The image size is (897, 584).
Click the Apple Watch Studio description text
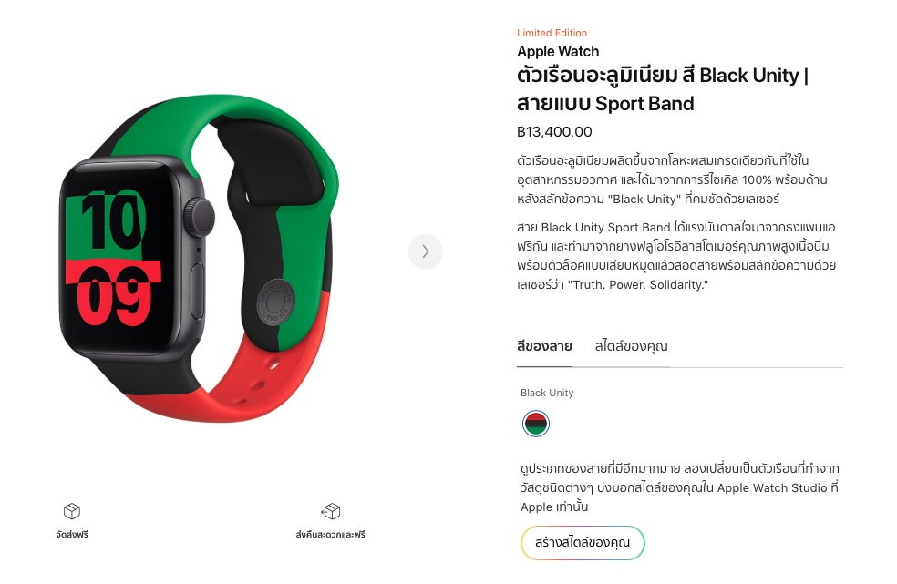(680, 487)
